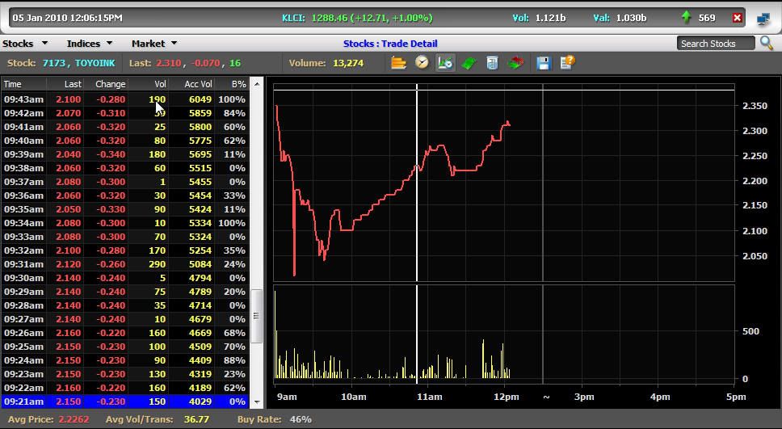
Task: Save using the floppy disk icon
Action: point(543,63)
